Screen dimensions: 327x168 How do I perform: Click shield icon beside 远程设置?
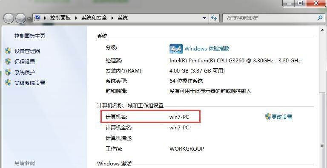pyautogui.click(x=8, y=62)
